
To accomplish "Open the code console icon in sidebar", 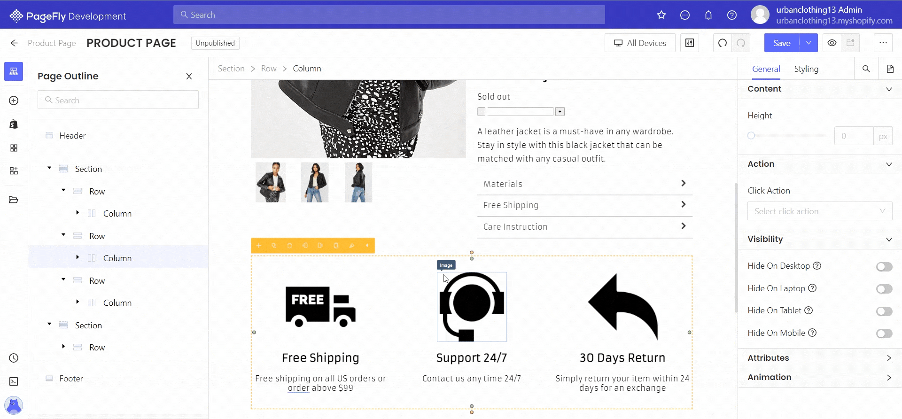I will 14,381.
